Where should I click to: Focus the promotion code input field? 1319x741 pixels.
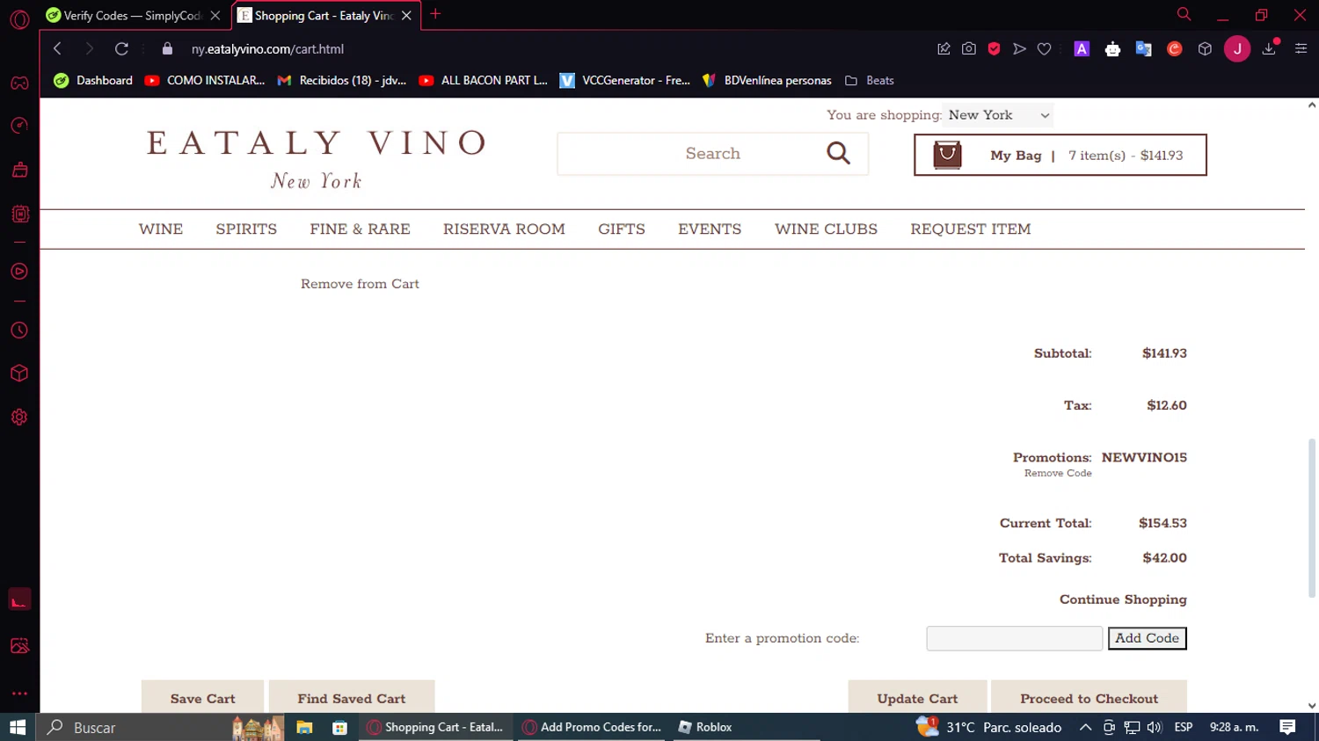click(1014, 638)
